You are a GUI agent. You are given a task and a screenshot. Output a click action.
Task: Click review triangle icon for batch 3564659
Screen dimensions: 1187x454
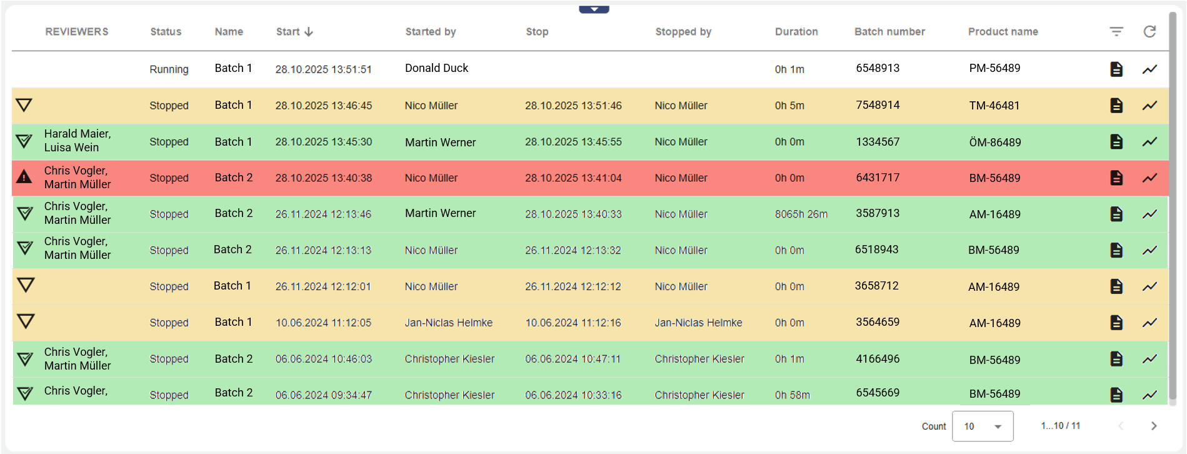click(26, 321)
